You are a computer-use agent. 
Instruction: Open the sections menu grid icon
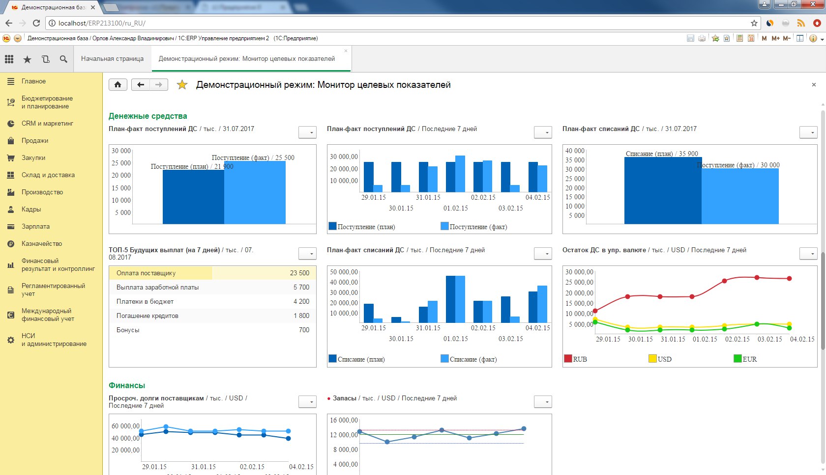[x=9, y=59]
